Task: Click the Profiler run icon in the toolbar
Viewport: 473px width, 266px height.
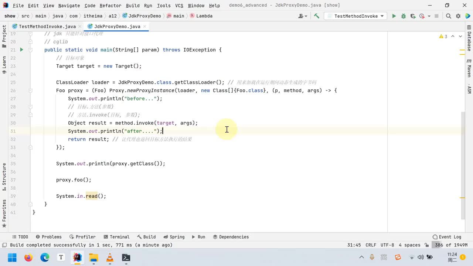Action: click(x=422, y=16)
